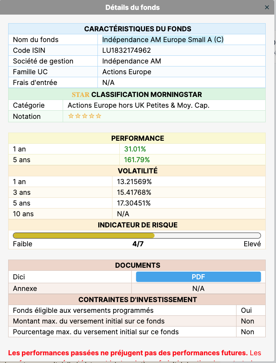The image size is (276, 363).
Task: Open the Dici PDF document
Action: coord(198,277)
